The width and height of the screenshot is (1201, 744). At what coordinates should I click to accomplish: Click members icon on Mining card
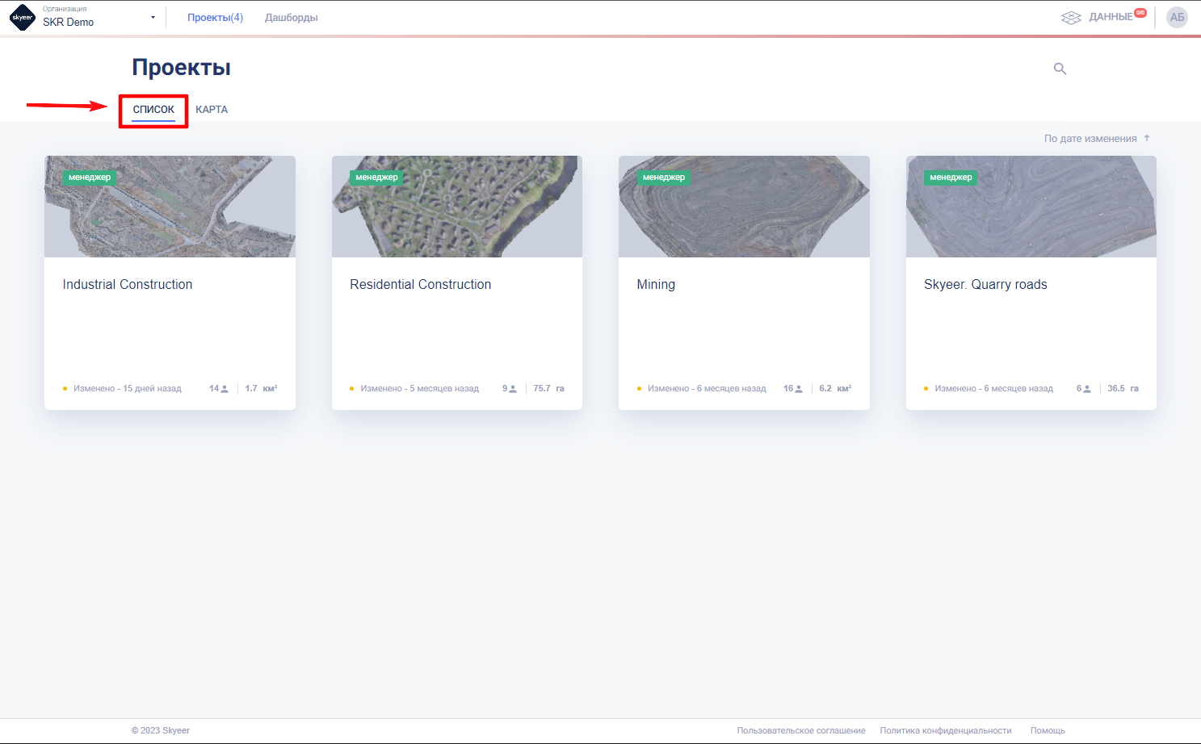[799, 389]
